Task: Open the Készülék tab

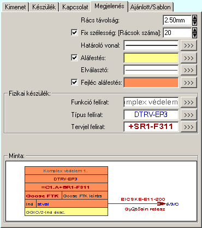Action: (44, 7)
